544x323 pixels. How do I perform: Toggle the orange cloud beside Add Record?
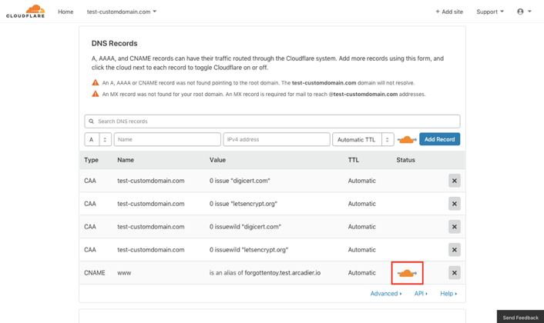click(x=407, y=140)
